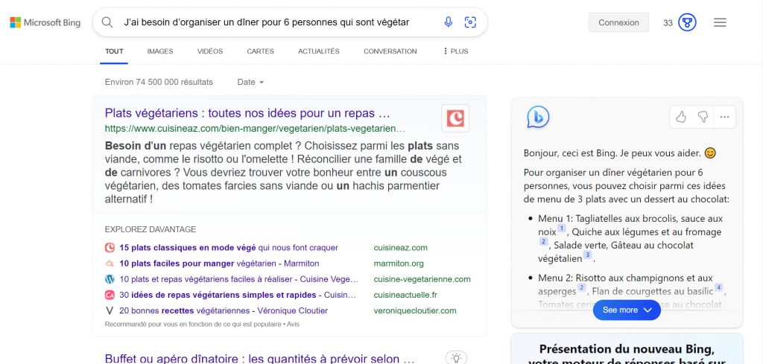
Task: Open the hamburger settings menu
Action: coord(720,22)
